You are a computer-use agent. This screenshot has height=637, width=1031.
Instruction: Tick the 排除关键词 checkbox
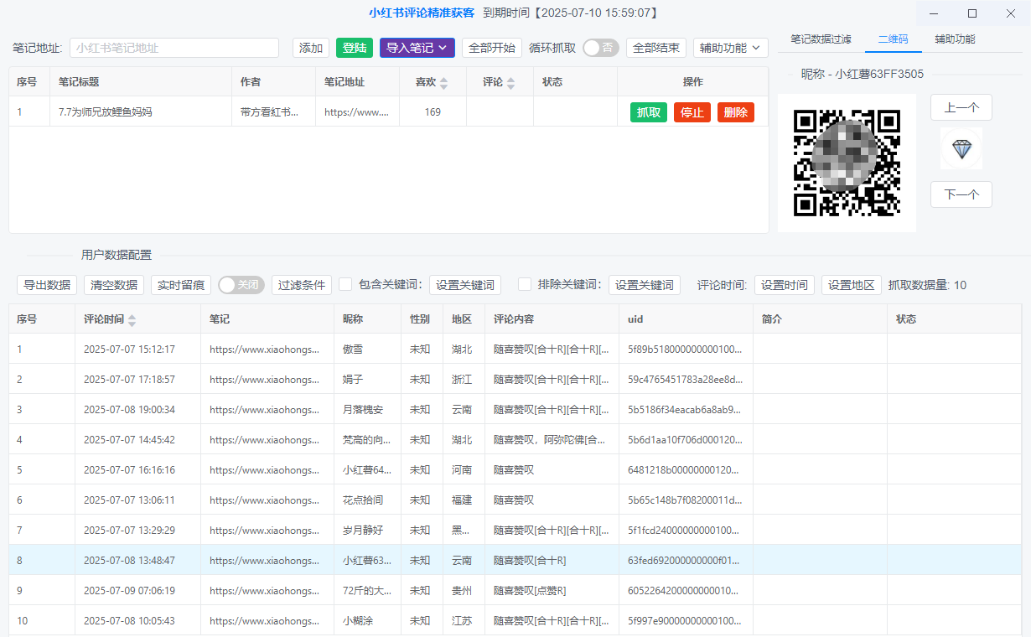click(x=525, y=285)
